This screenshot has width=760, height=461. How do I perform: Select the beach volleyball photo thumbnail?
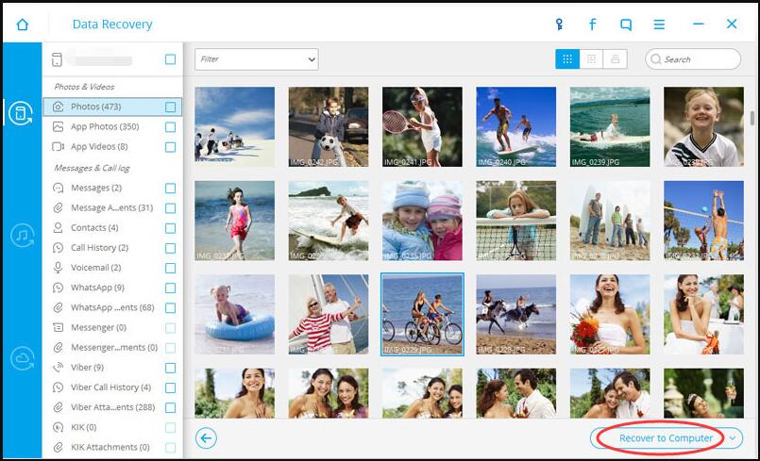click(x=703, y=221)
